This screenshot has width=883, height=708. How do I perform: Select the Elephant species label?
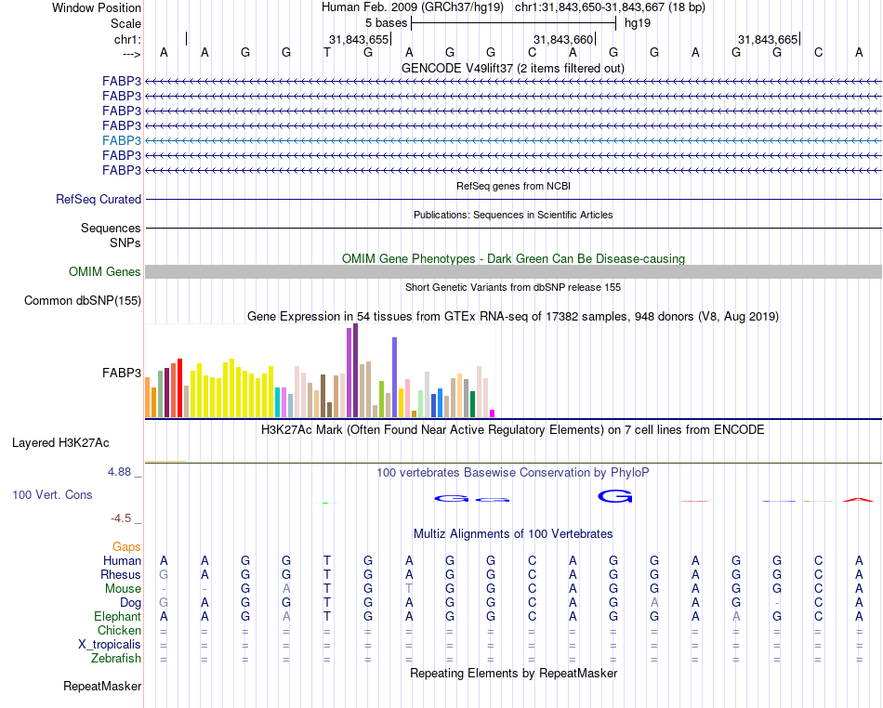point(118,617)
